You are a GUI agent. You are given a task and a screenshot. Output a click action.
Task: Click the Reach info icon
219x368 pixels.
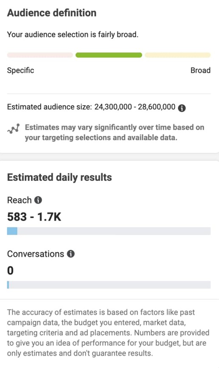38,200
